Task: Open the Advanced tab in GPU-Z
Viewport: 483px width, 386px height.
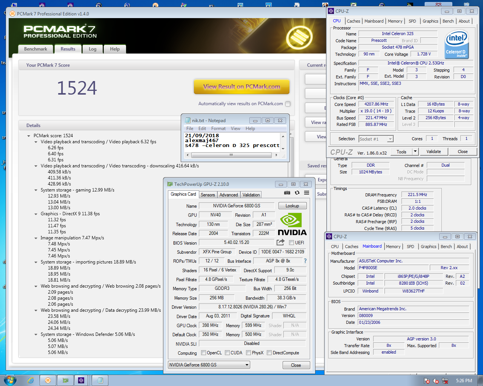Action: click(229, 195)
